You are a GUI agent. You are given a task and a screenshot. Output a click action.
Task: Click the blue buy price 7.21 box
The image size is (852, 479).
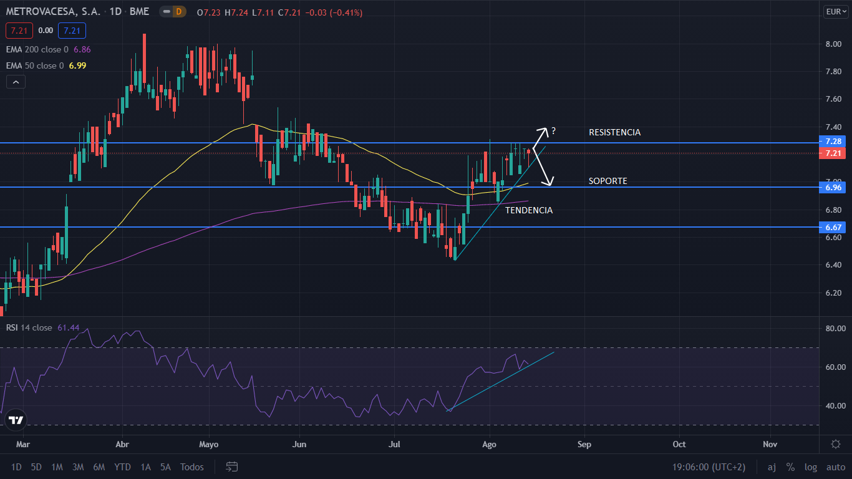point(72,30)
